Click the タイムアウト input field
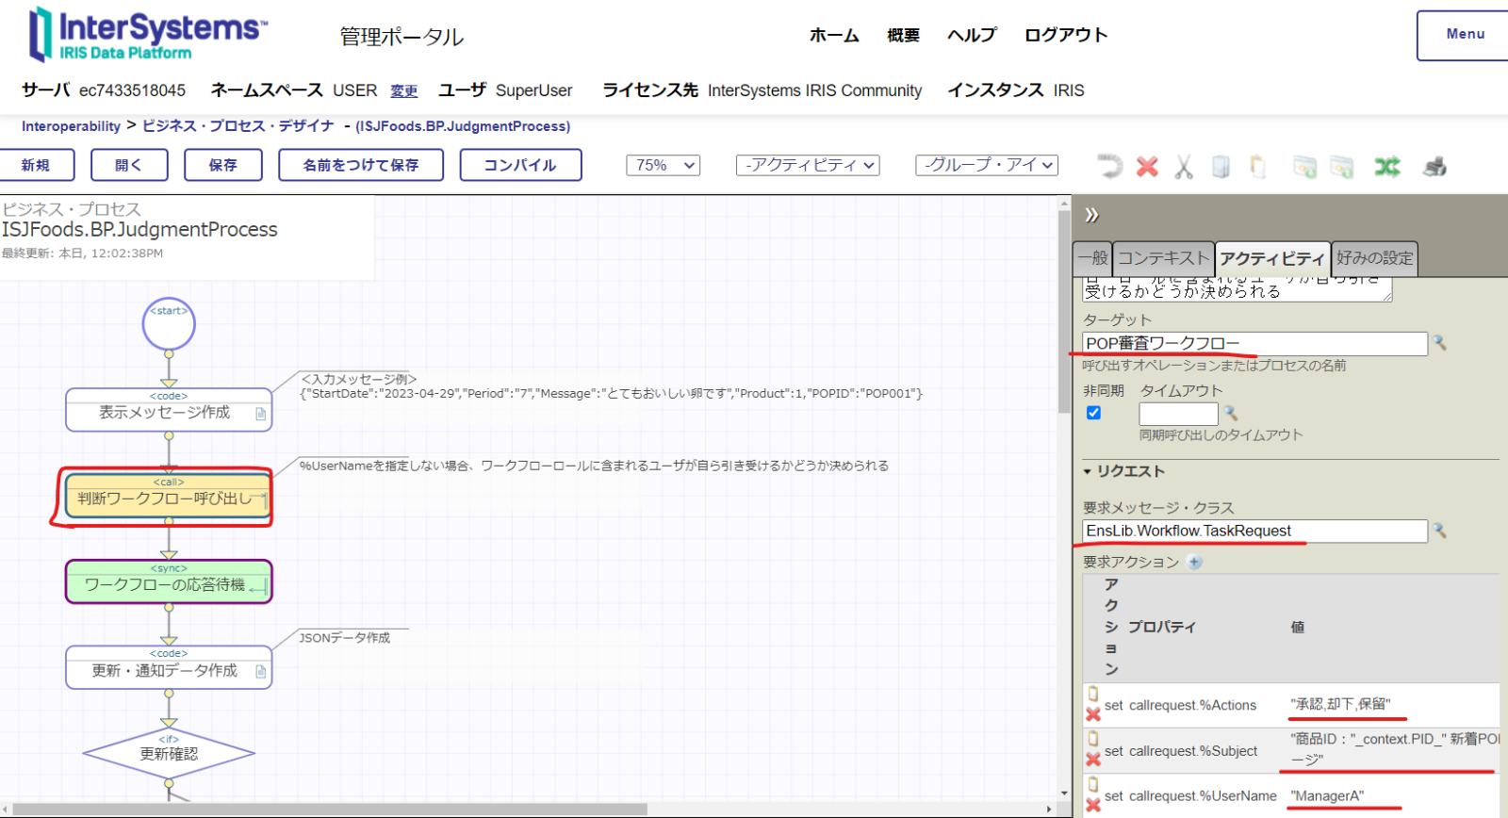This screenshot has height=818, width=1508. tap(1178, 414)
